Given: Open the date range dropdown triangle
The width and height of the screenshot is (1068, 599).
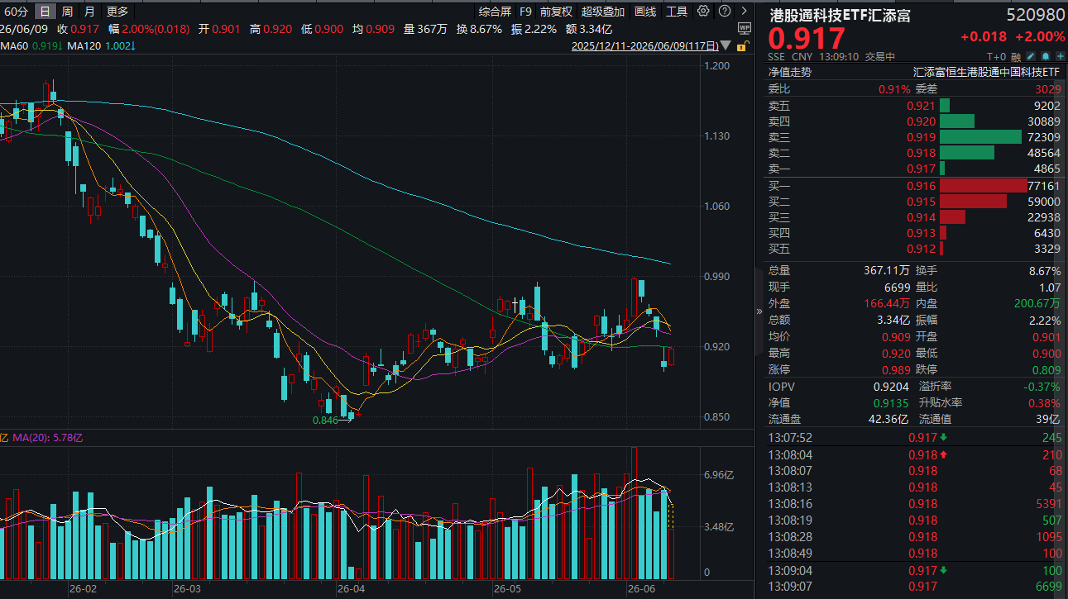Looking at the screenshot, I should (x=726, y=46).
